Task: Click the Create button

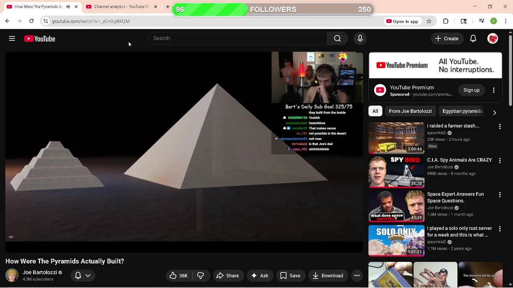Action: [x=447, y=38]
